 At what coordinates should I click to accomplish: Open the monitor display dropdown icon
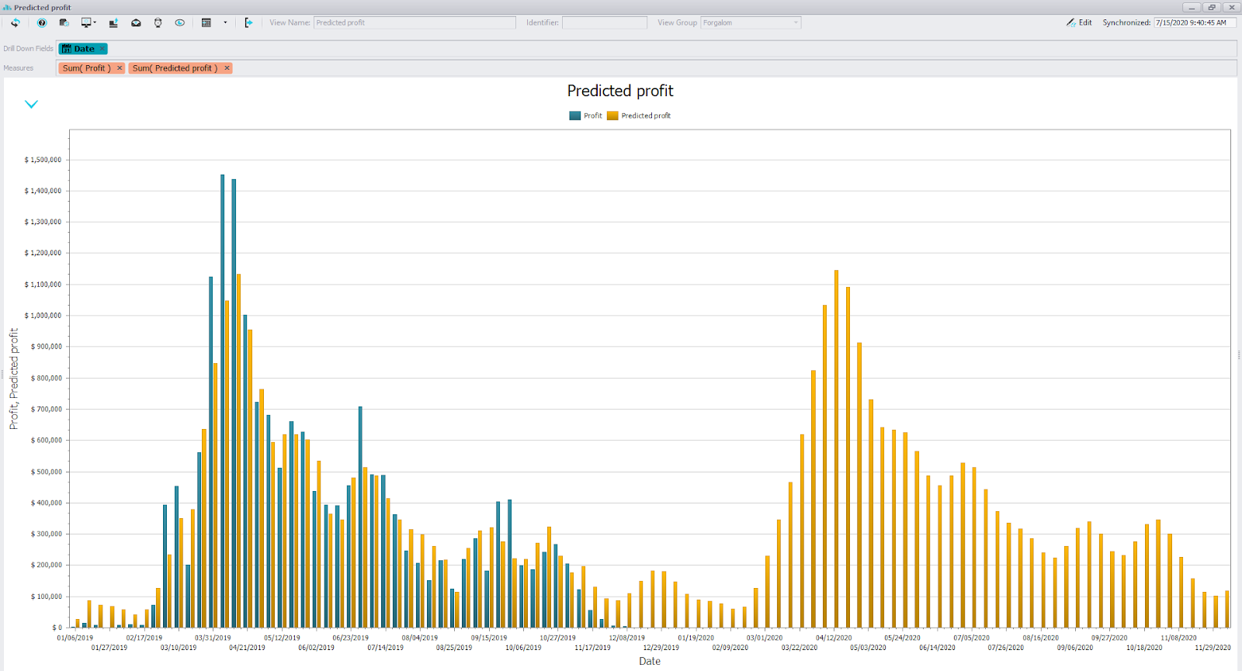(x=88, y=22)
